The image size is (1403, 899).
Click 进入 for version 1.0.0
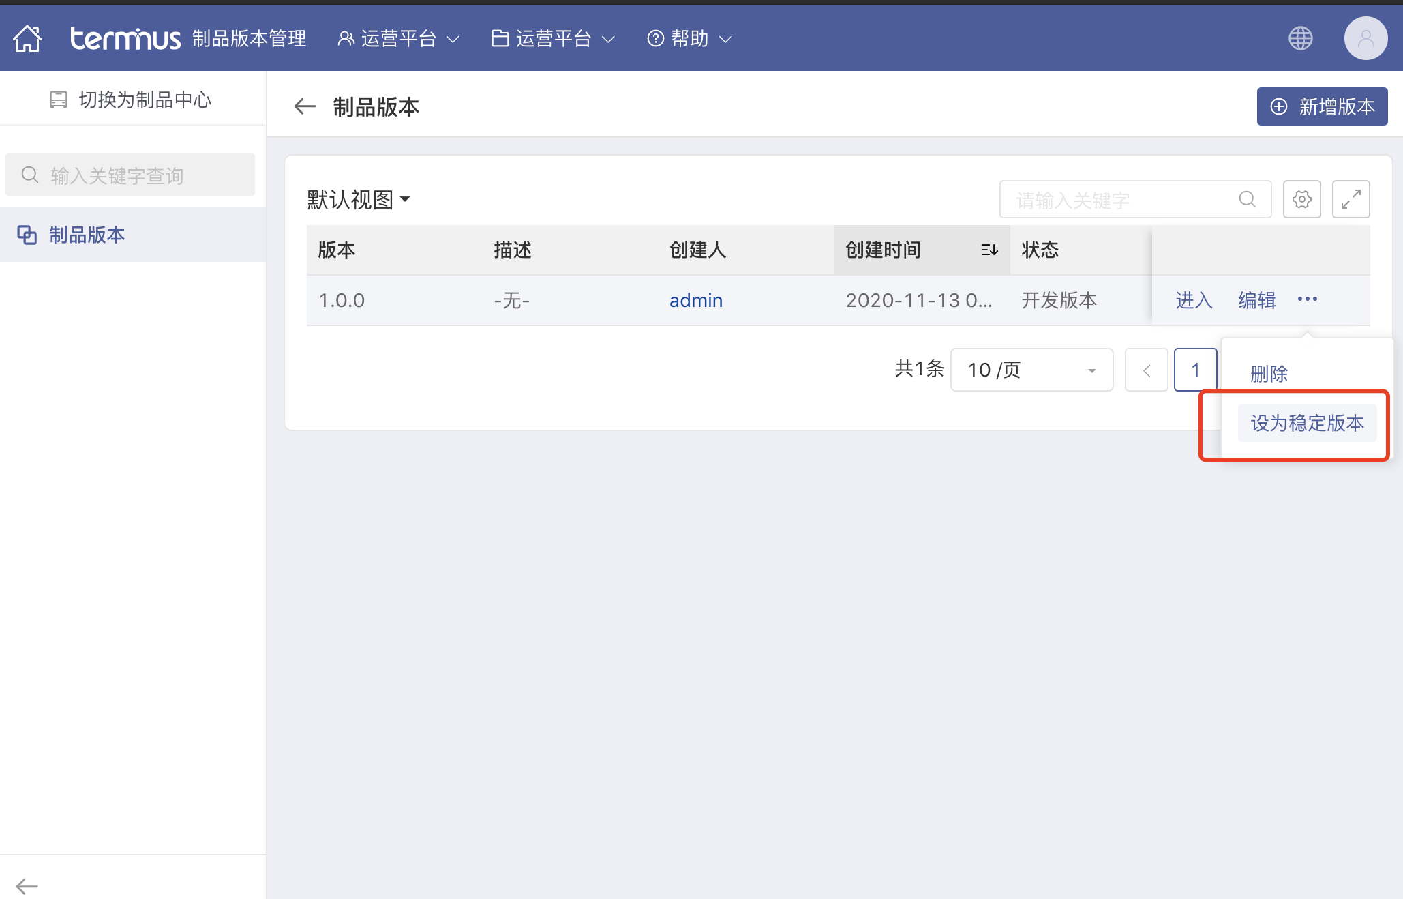coord(1194,300)
